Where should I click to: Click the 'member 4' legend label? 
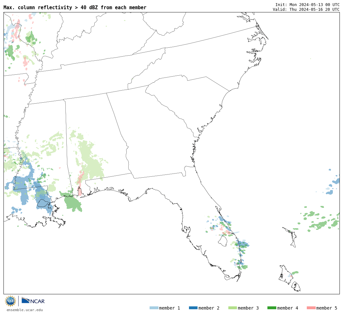point(288,308)
